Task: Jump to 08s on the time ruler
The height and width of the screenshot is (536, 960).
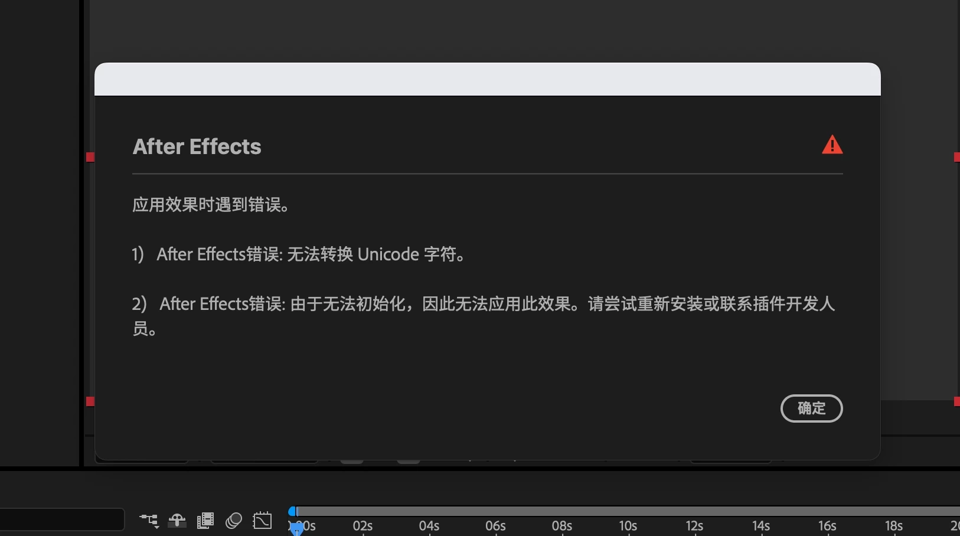Action: pyautogui.click(x=562, y=526)
